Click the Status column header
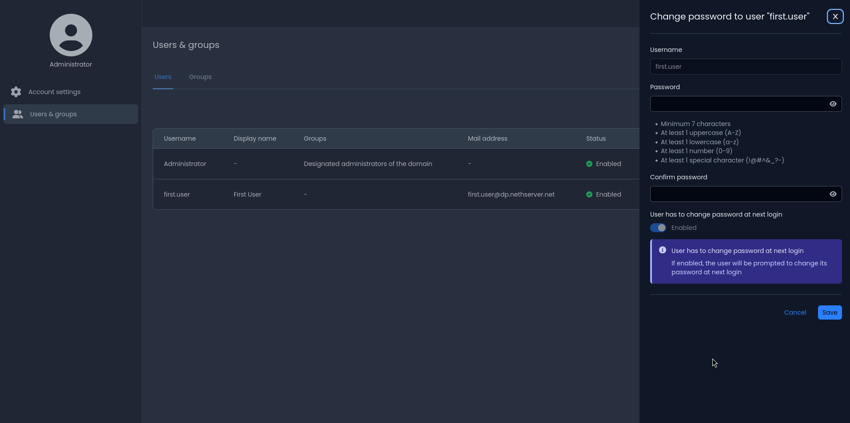This screenshot has width=850, height=423. [596, 138]
